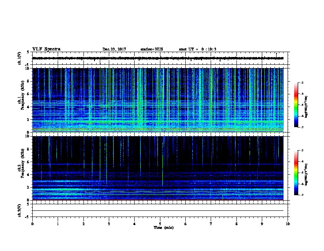
Task: Click the '5' tick on the time axis
Action: pyautogui.click(x=160, y=224)
